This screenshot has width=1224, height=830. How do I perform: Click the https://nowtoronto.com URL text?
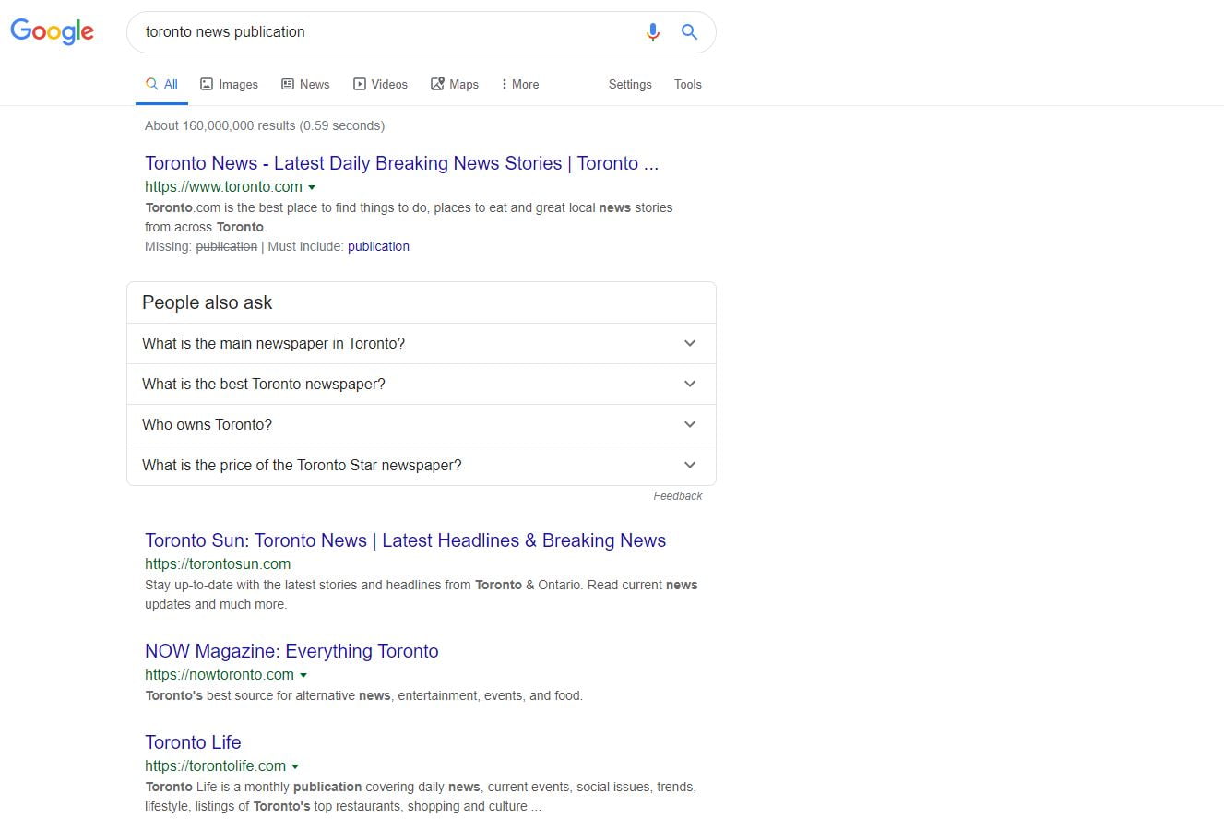pyautogui.click(x=220, y=674)
